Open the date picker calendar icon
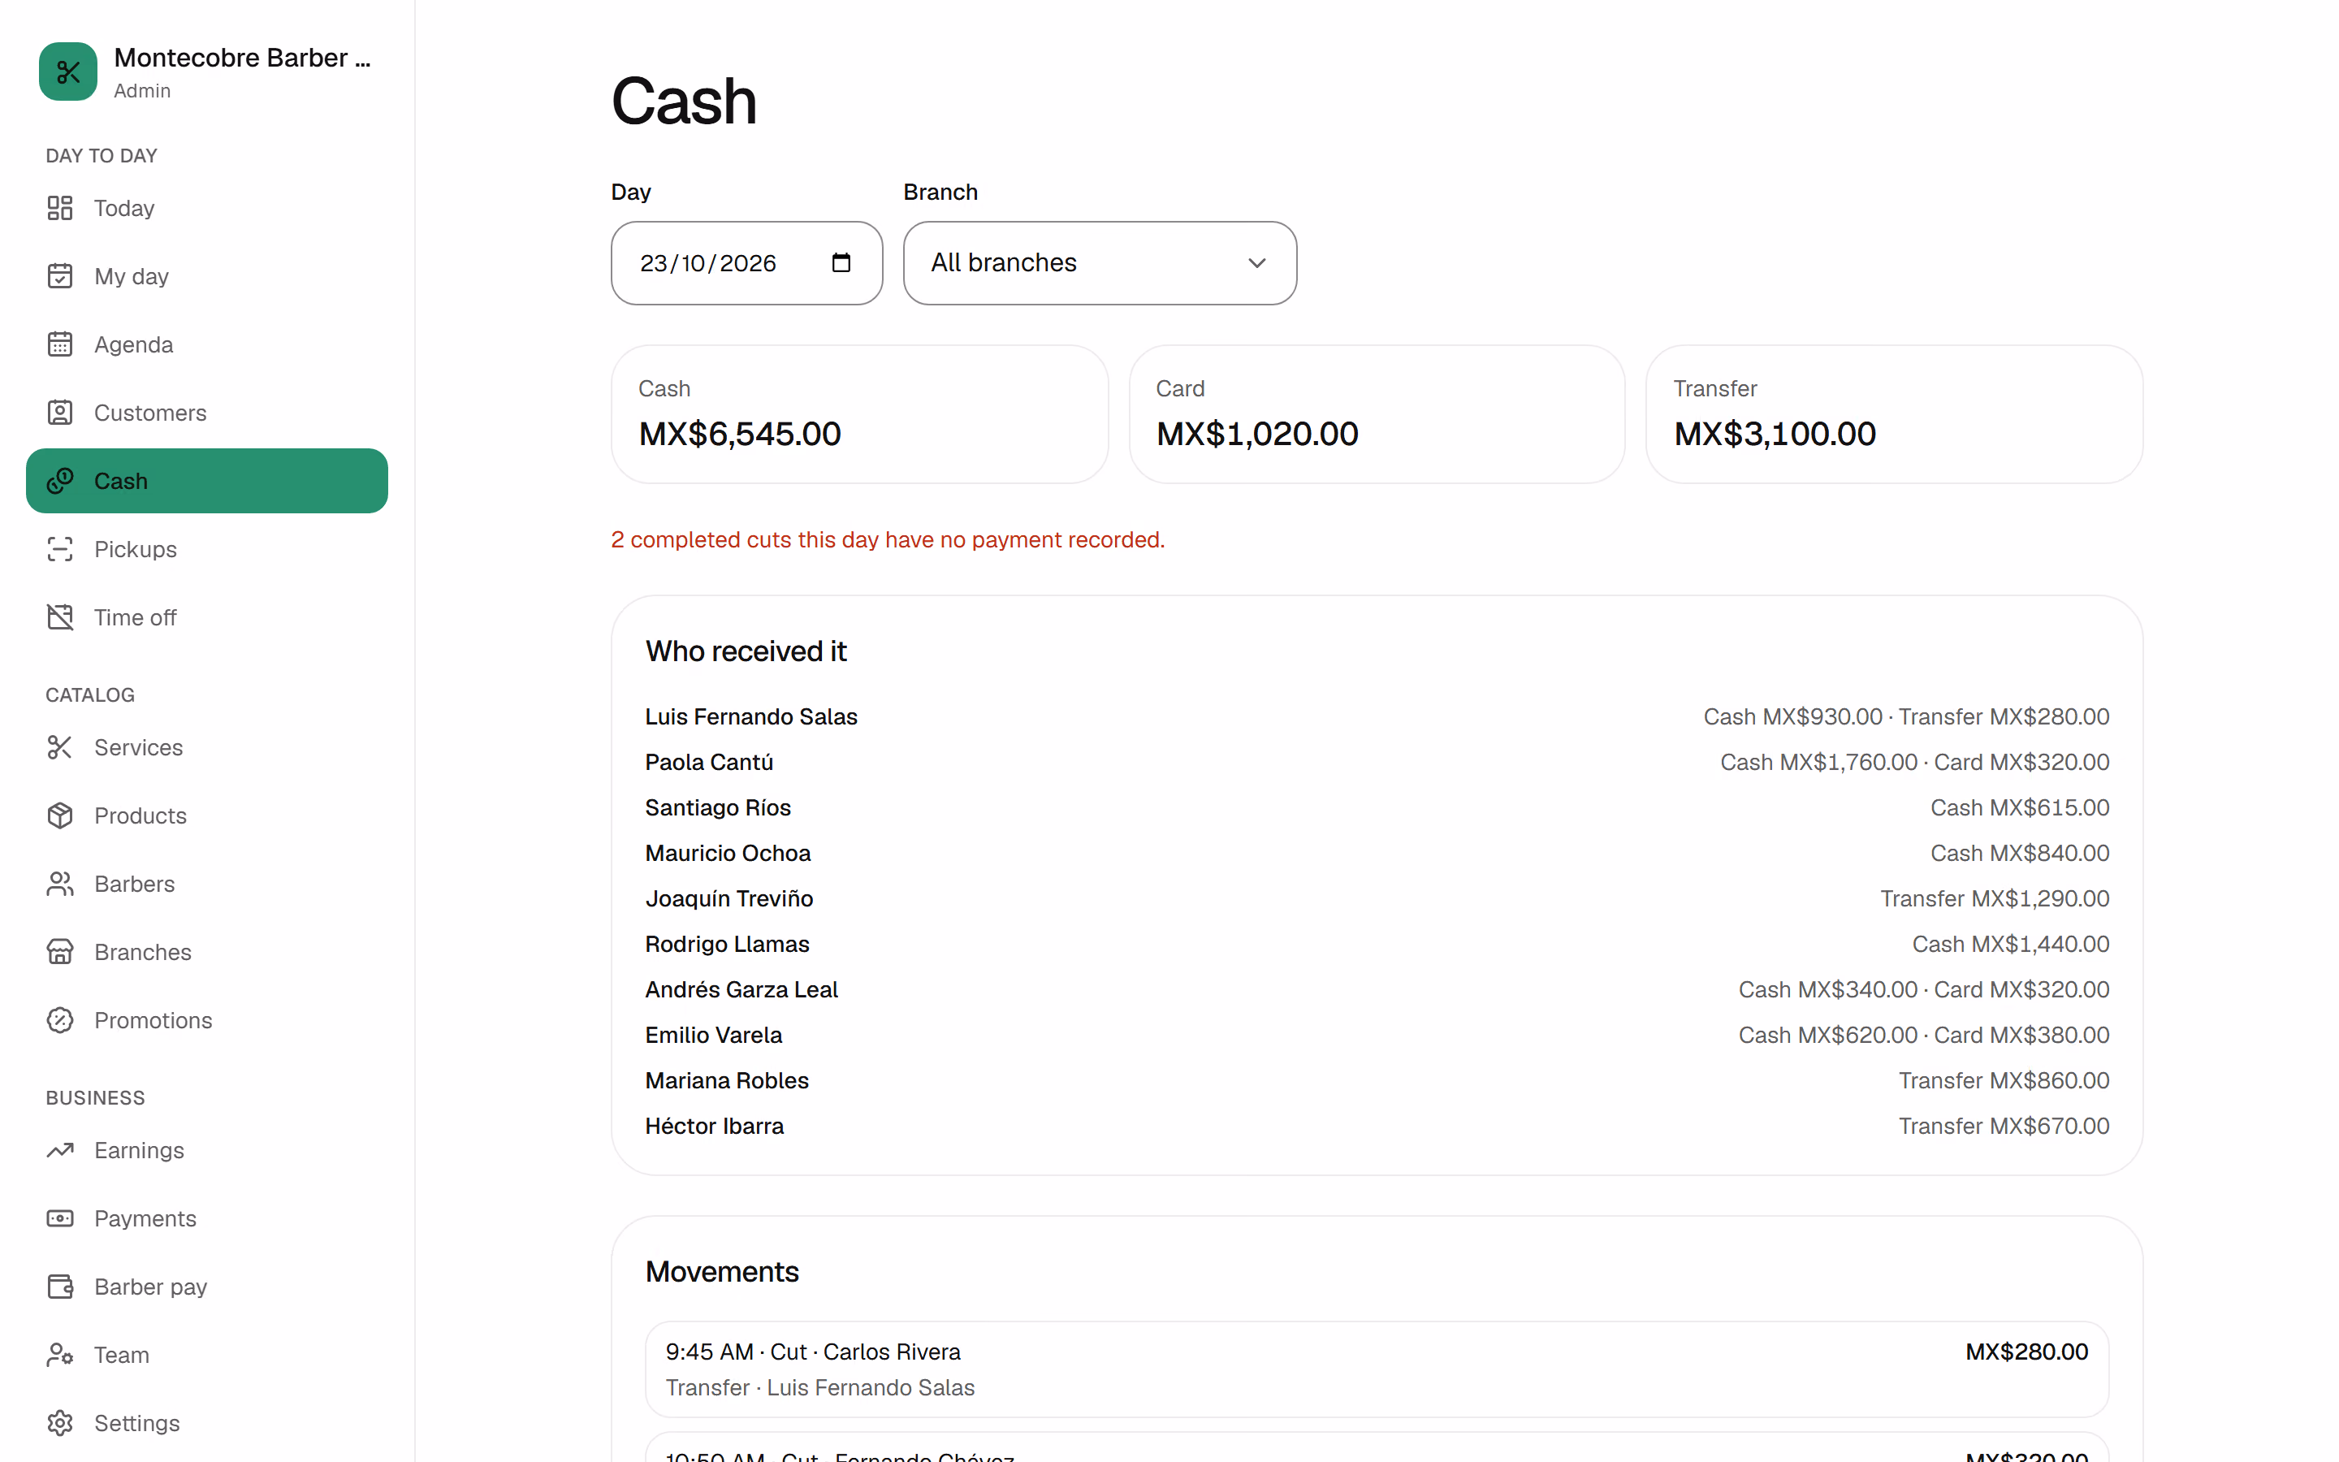This screenshot has width=2339, height=1462. click(841, 263)
